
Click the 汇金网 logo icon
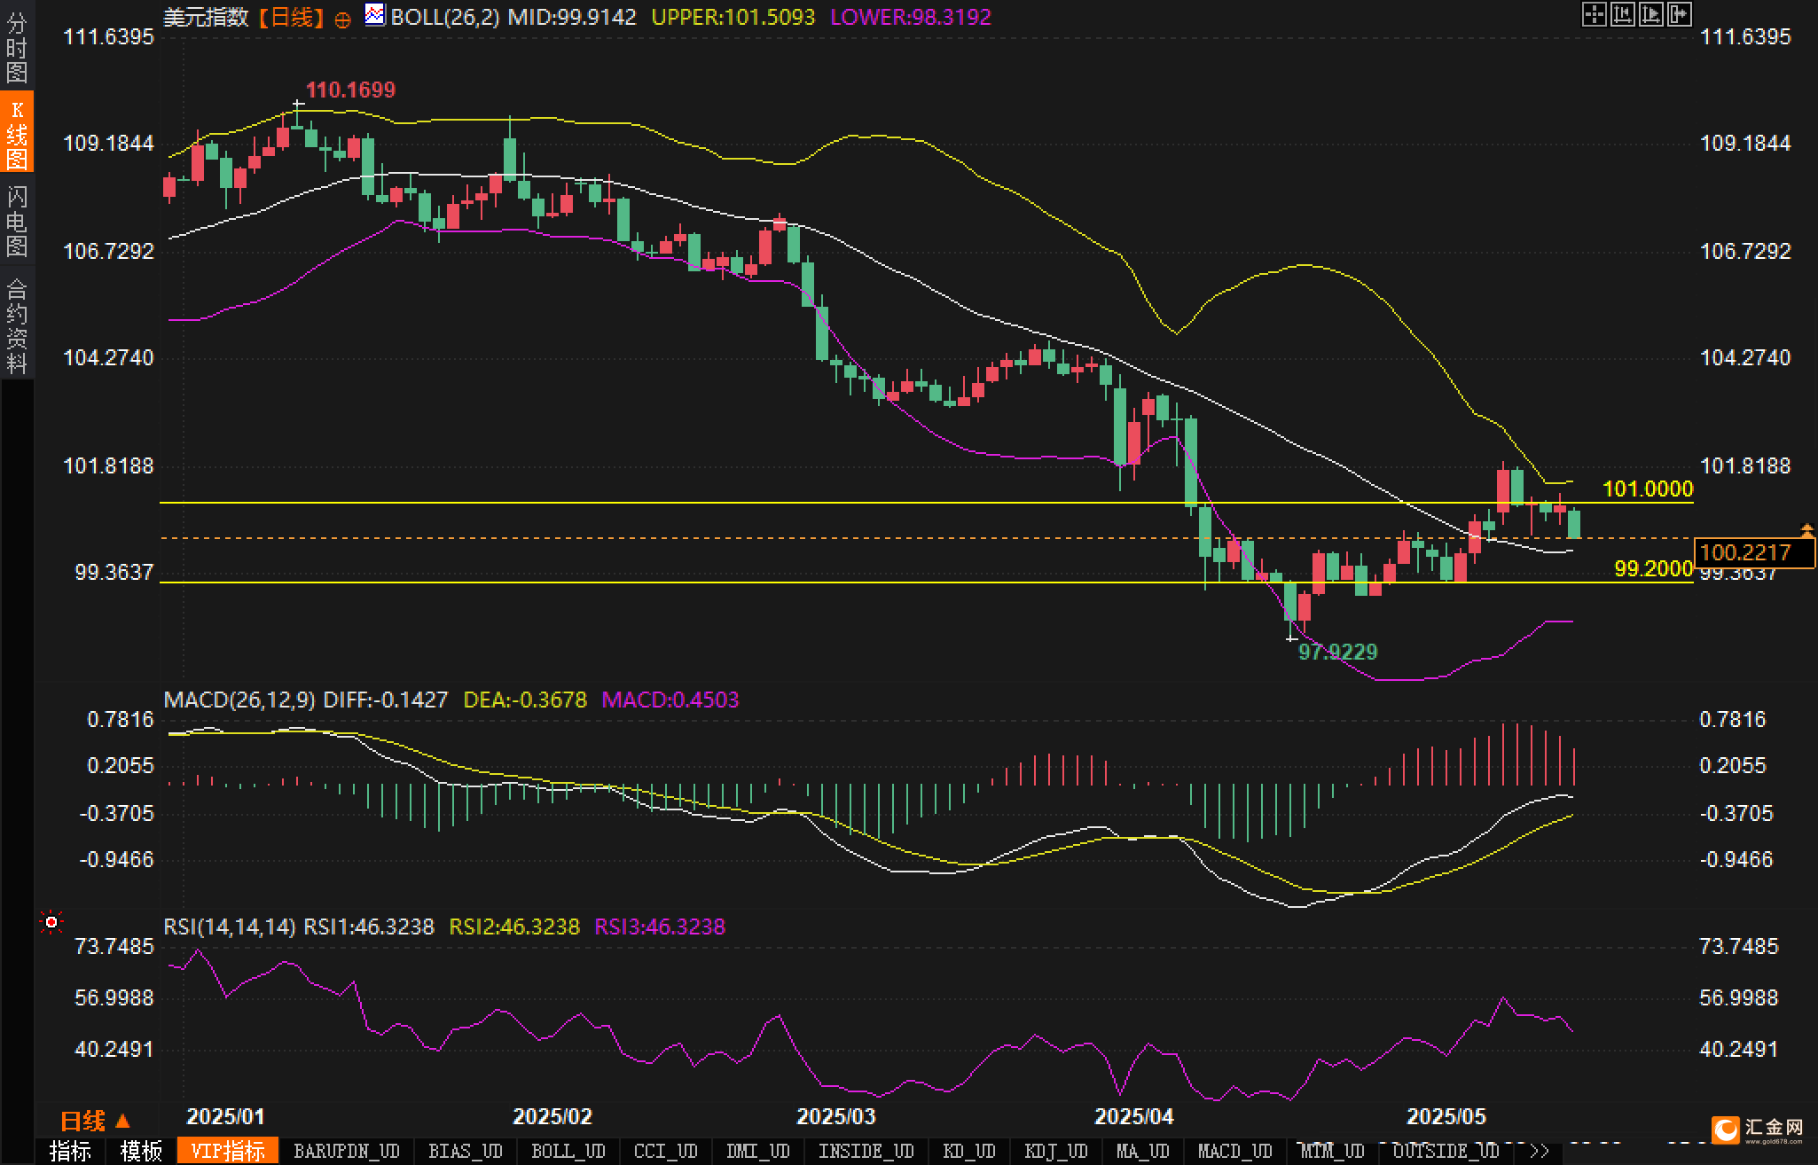pos(1726,1130)
